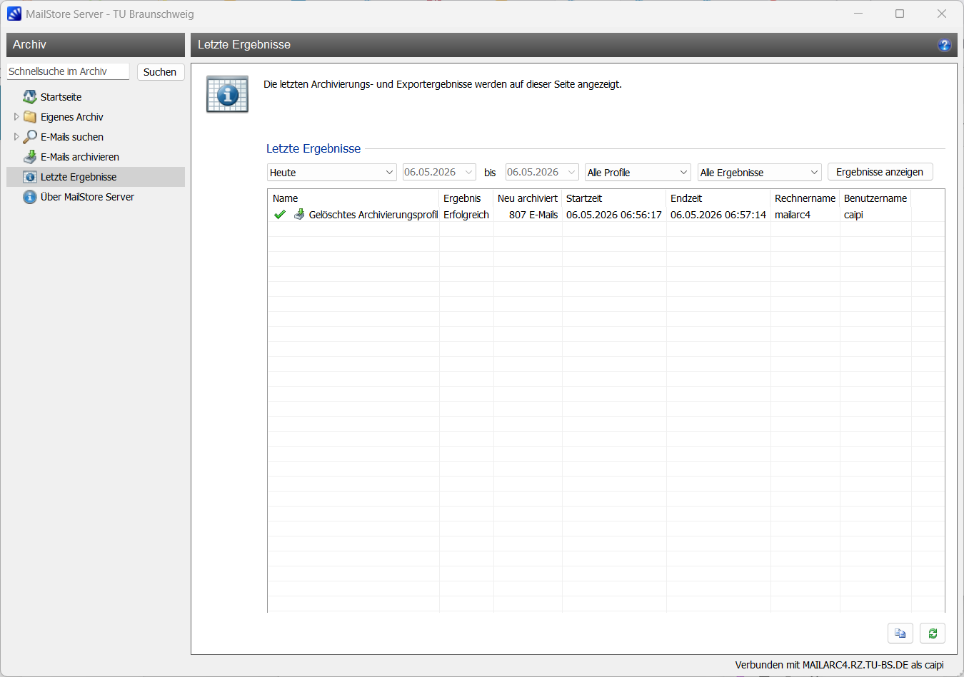Click the Eigenes Archiv folder icon
The image size is (964, 677).
point(30,117)
